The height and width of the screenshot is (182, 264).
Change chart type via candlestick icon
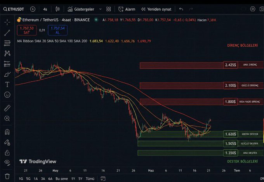(57, 9)
